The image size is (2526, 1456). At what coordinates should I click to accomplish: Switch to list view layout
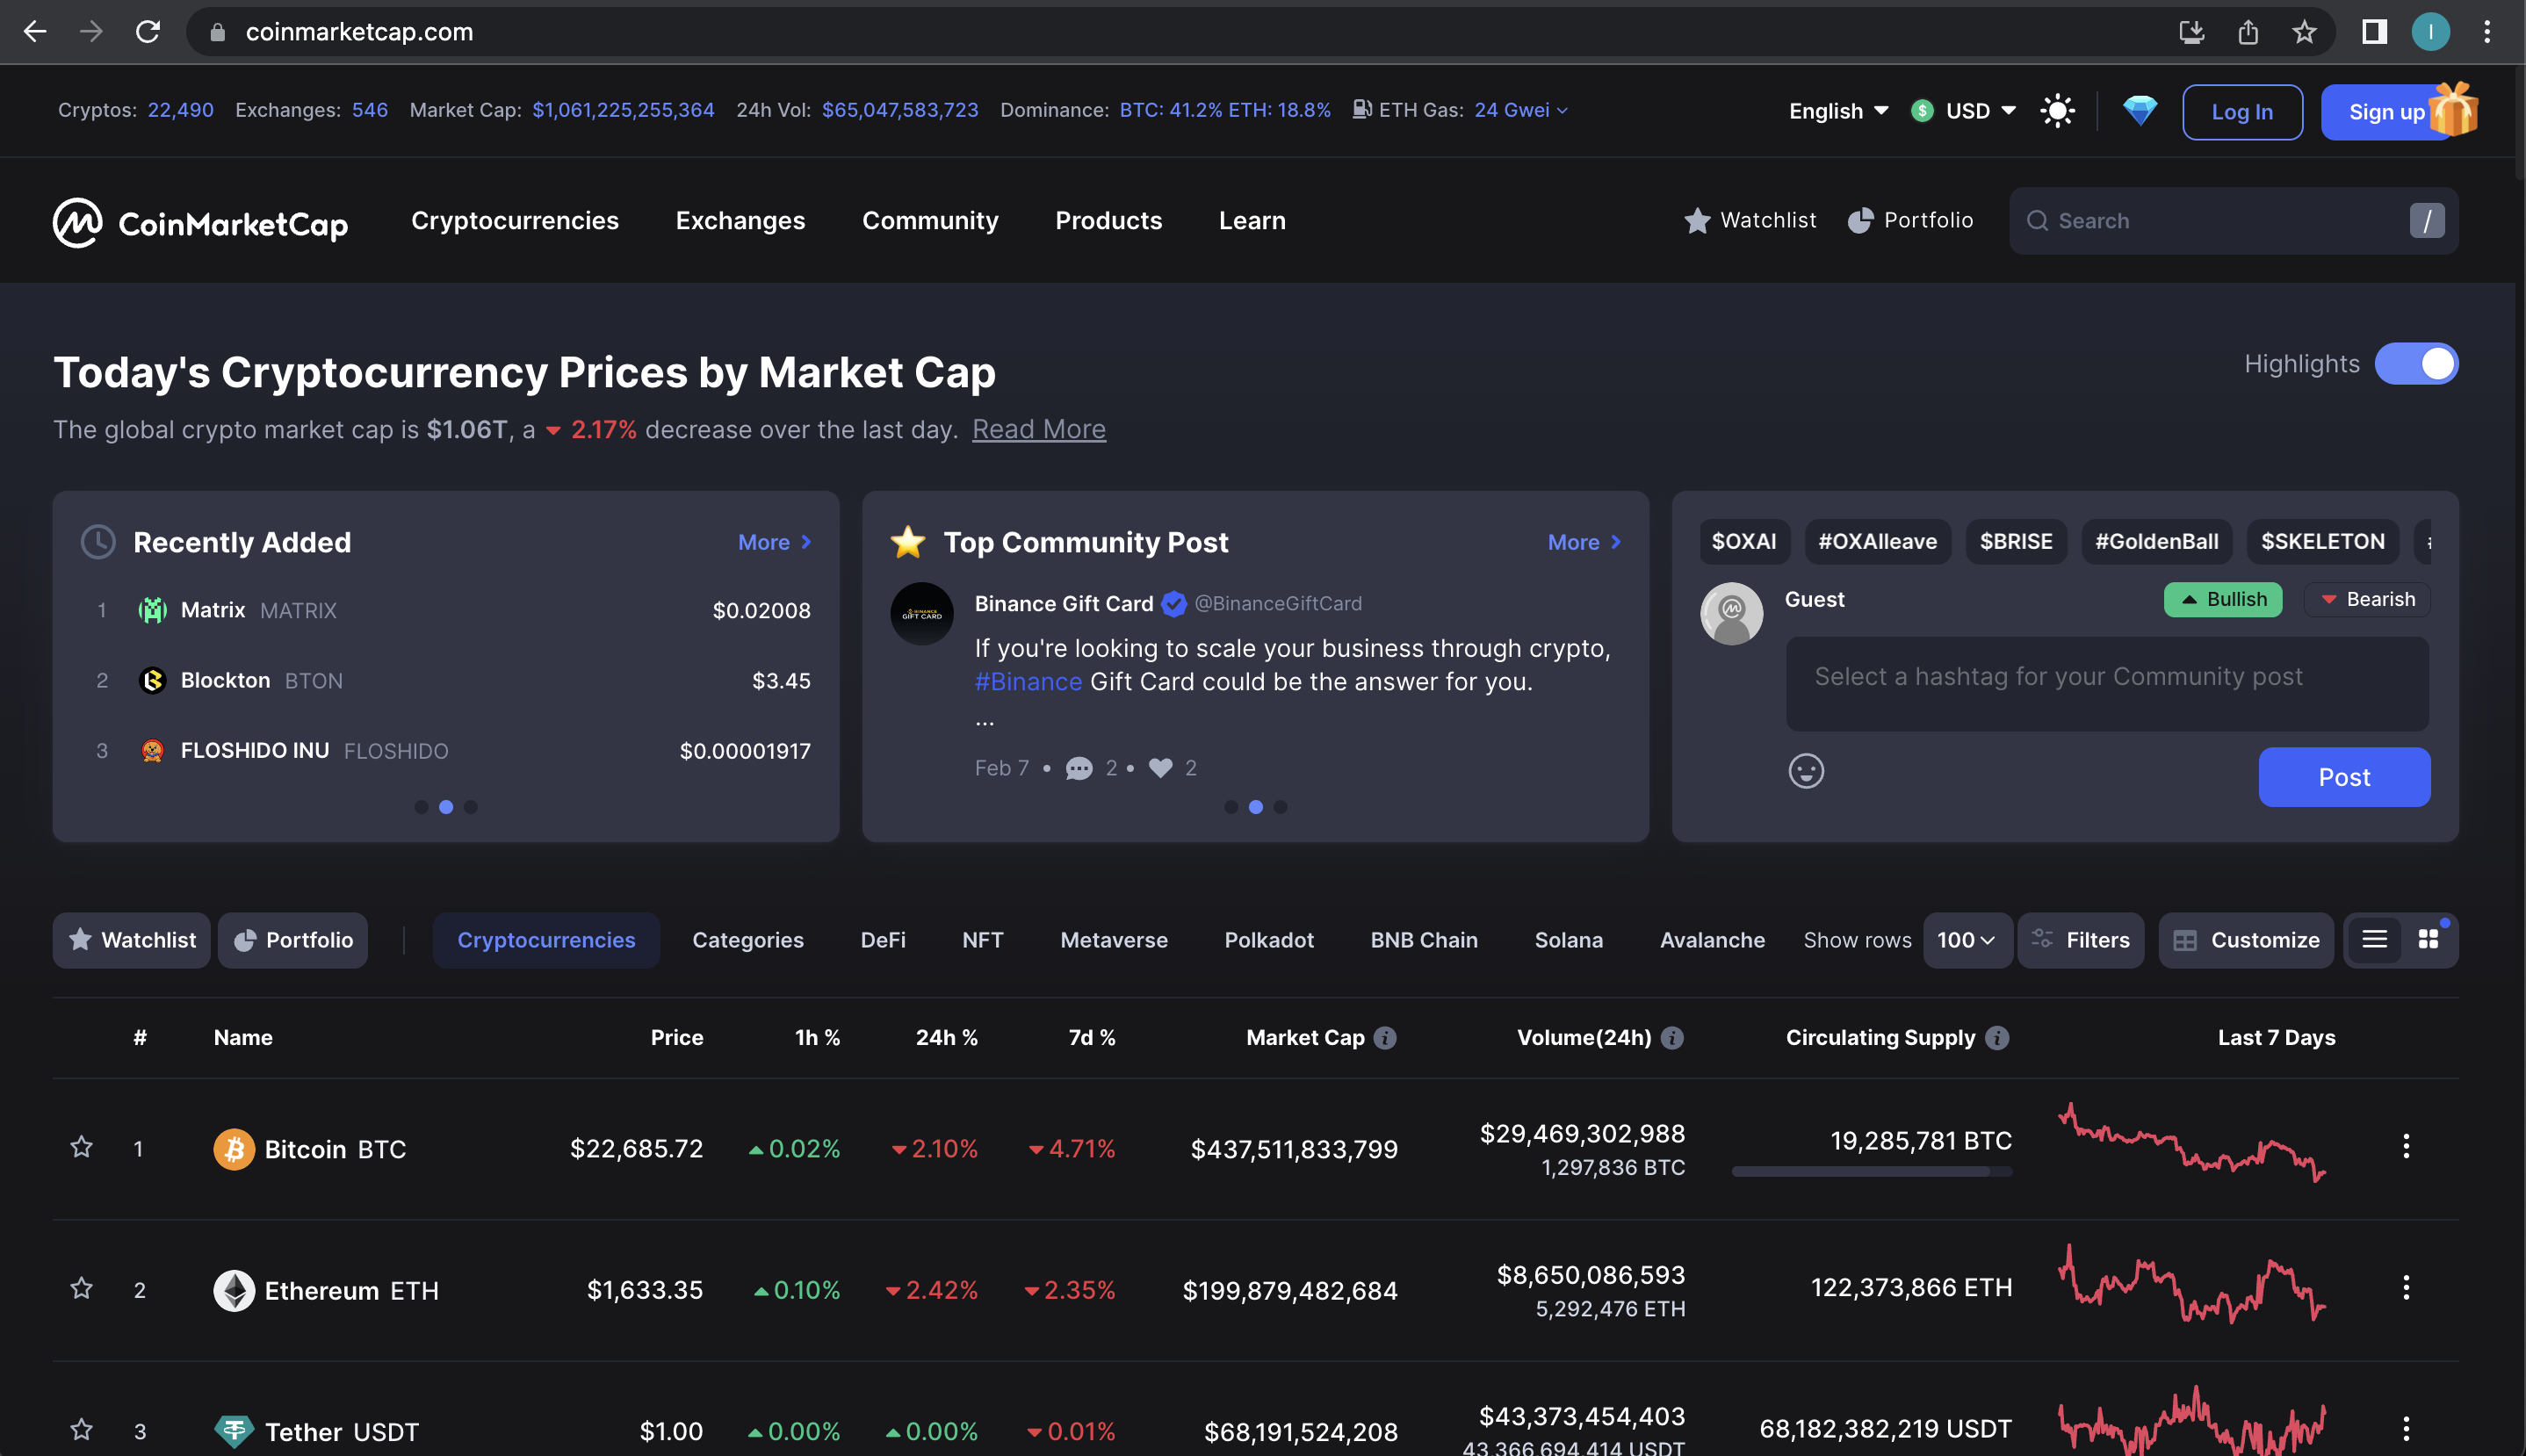pos(2374,940)
